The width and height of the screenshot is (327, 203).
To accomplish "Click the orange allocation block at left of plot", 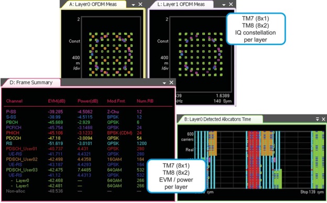I will [213, 143].
